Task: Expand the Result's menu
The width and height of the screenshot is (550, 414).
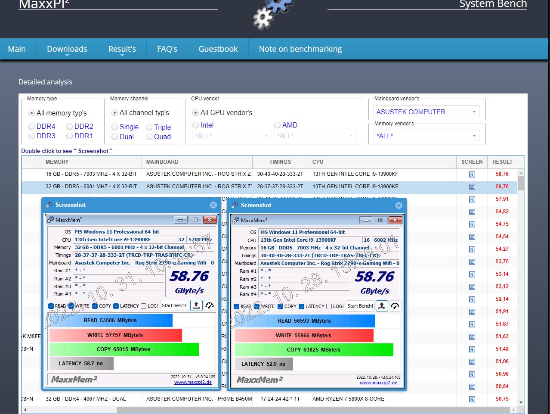Action: tap(122, 49)
